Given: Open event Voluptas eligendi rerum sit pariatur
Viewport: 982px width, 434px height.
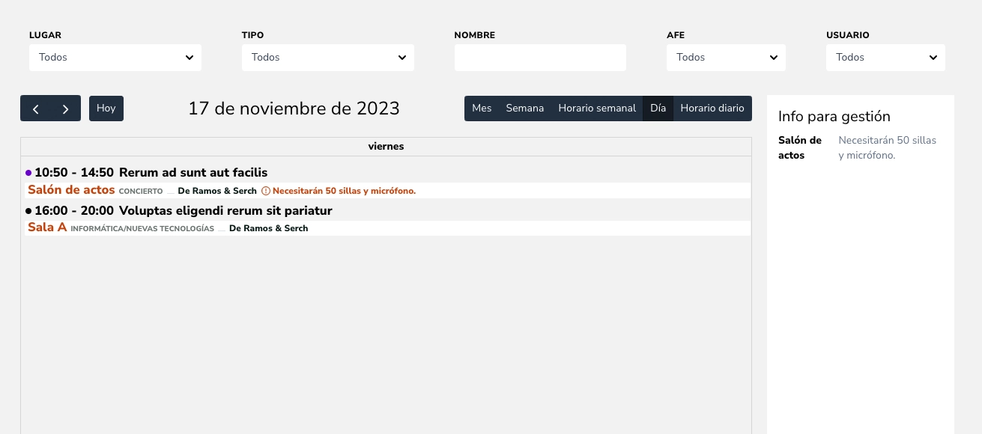Looking at the screenshot, I should [225, 211].
